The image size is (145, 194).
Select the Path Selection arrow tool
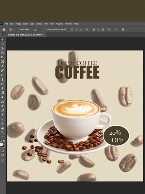[x=2, y=119]
